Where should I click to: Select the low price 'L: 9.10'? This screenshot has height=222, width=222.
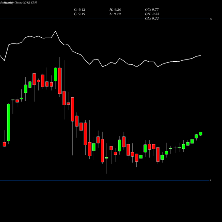click(115, 14)
